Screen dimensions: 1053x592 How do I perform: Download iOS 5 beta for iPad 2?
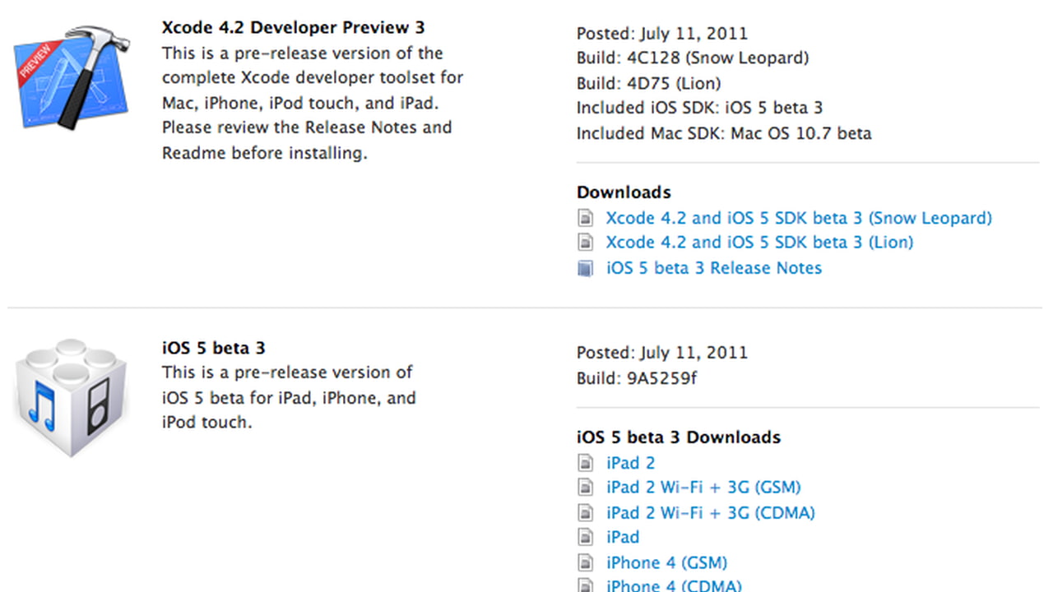pos(631,463)
